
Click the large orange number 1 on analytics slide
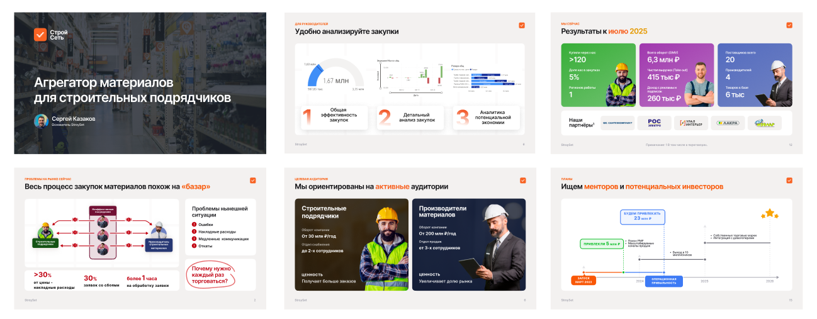click(x=307, y=118)
